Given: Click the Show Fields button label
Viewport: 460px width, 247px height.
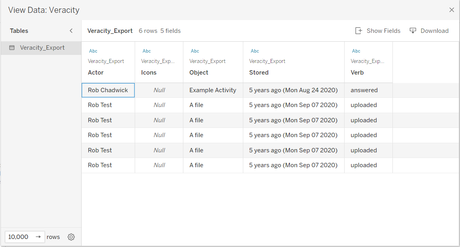Looking at the screenshot, I should pyautogui.click(x=383, y=31).
